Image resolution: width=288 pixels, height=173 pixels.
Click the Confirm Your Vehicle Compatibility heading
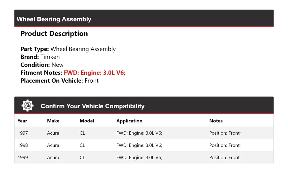92,106
